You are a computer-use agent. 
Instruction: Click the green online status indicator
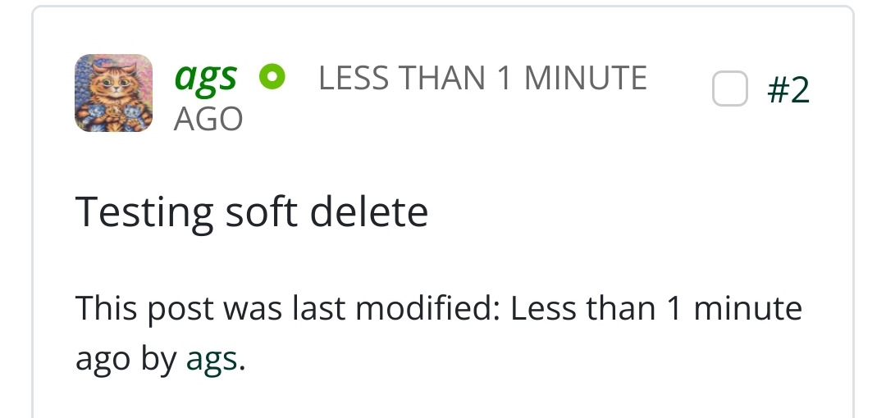coord(272,78)
